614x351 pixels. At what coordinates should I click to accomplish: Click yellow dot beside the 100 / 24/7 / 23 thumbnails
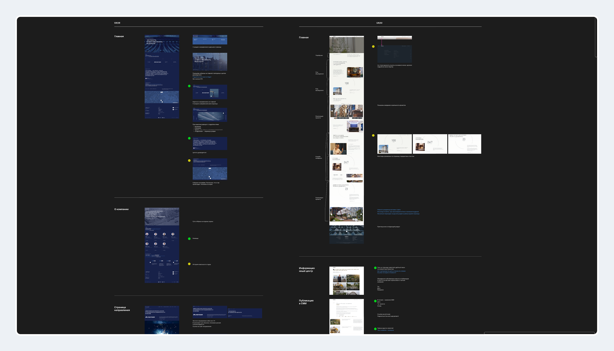(x=373, y=135)
